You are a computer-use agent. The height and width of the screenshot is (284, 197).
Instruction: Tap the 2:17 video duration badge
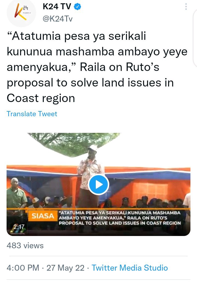click(x=19, y=227)
